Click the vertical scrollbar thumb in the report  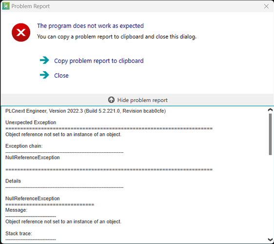pyautogui.click(x=270, y=134)
